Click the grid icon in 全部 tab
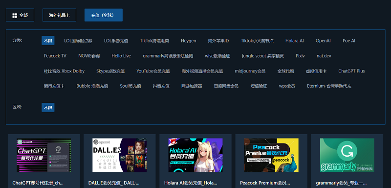Screen dimensions: 391x188 (15, 16)
